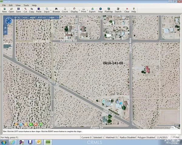Switch map to 3D mode

[19, 18]
